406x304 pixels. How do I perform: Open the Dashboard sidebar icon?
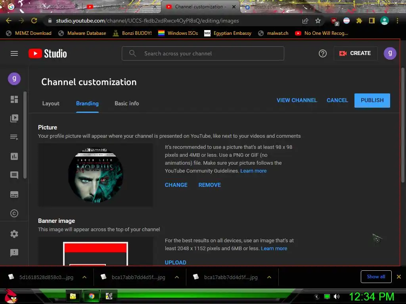tap(14, 99)
